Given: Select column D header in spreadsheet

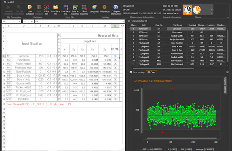Looking at the screenshot, I should 24,26.
